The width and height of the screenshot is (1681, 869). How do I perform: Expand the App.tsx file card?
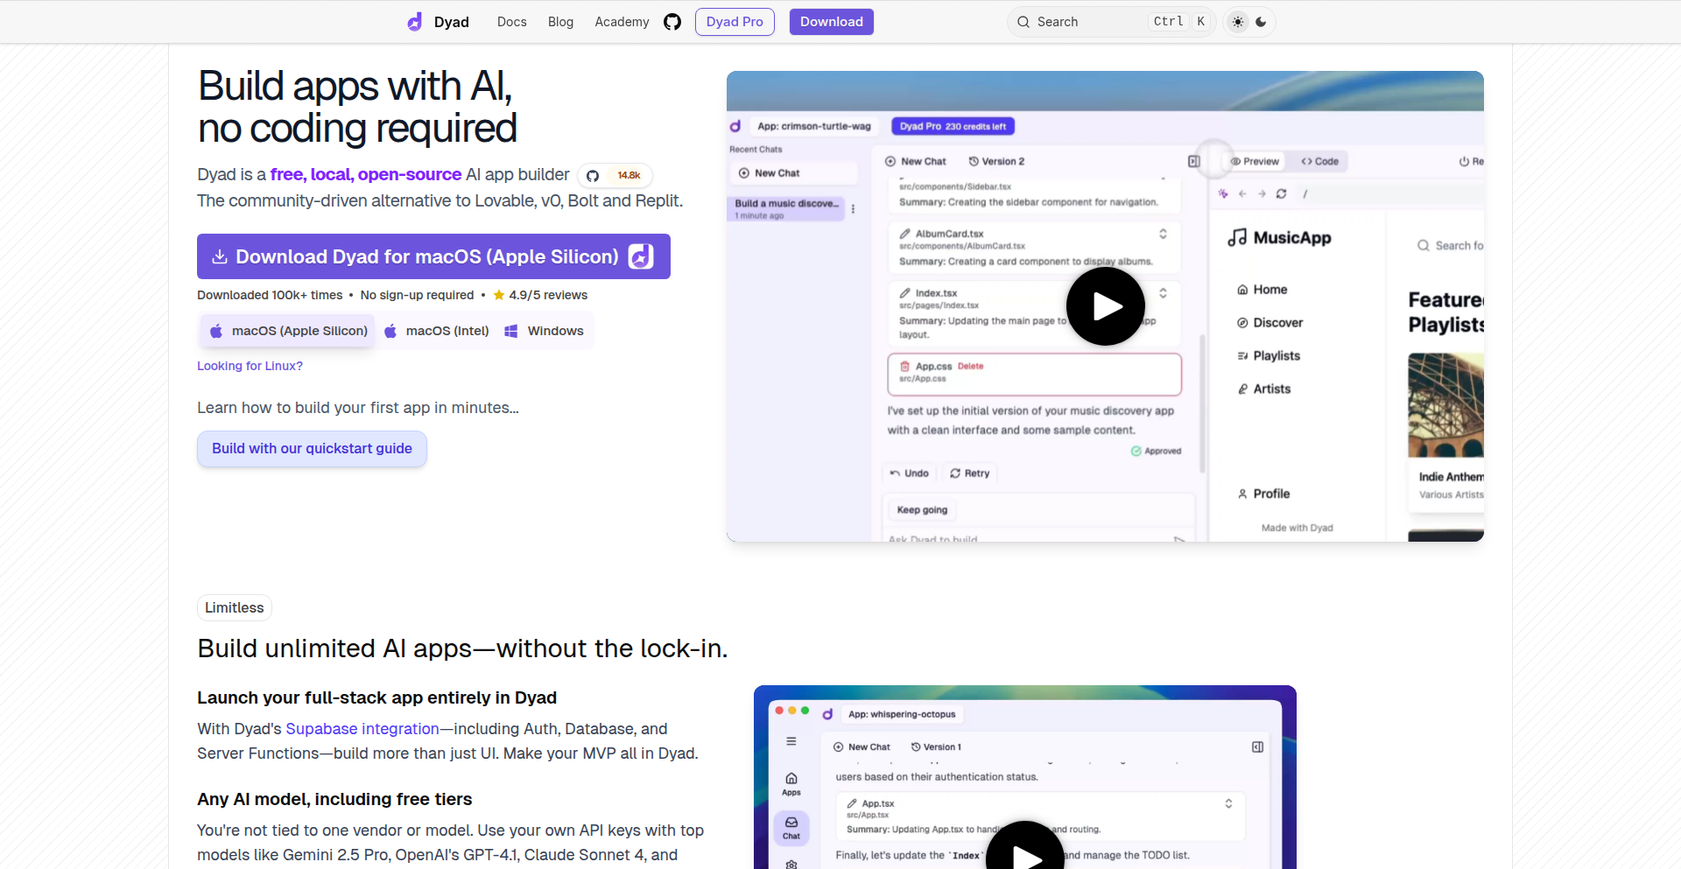tap(1228, 803)
